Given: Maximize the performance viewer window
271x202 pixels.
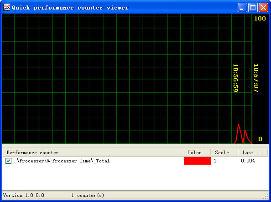Looking at the screenshot, I should 253,8.
